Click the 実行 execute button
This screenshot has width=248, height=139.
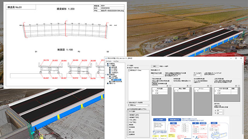pyautogui.click(x=155, y=66)
